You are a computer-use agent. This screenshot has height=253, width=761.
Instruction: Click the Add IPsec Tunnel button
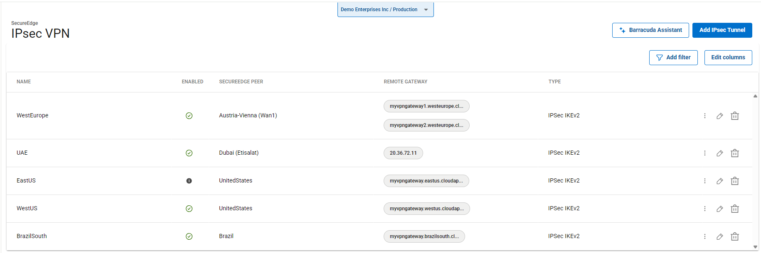coord(722,30)
